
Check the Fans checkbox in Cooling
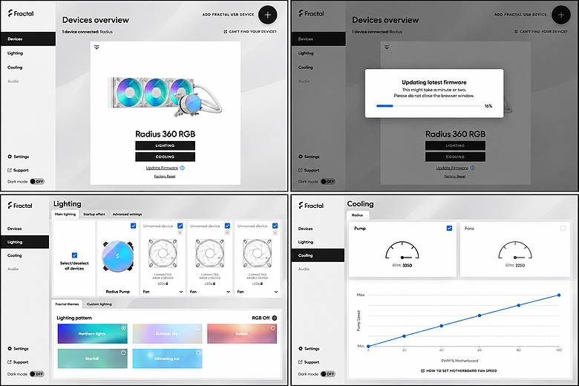(563, 229)
